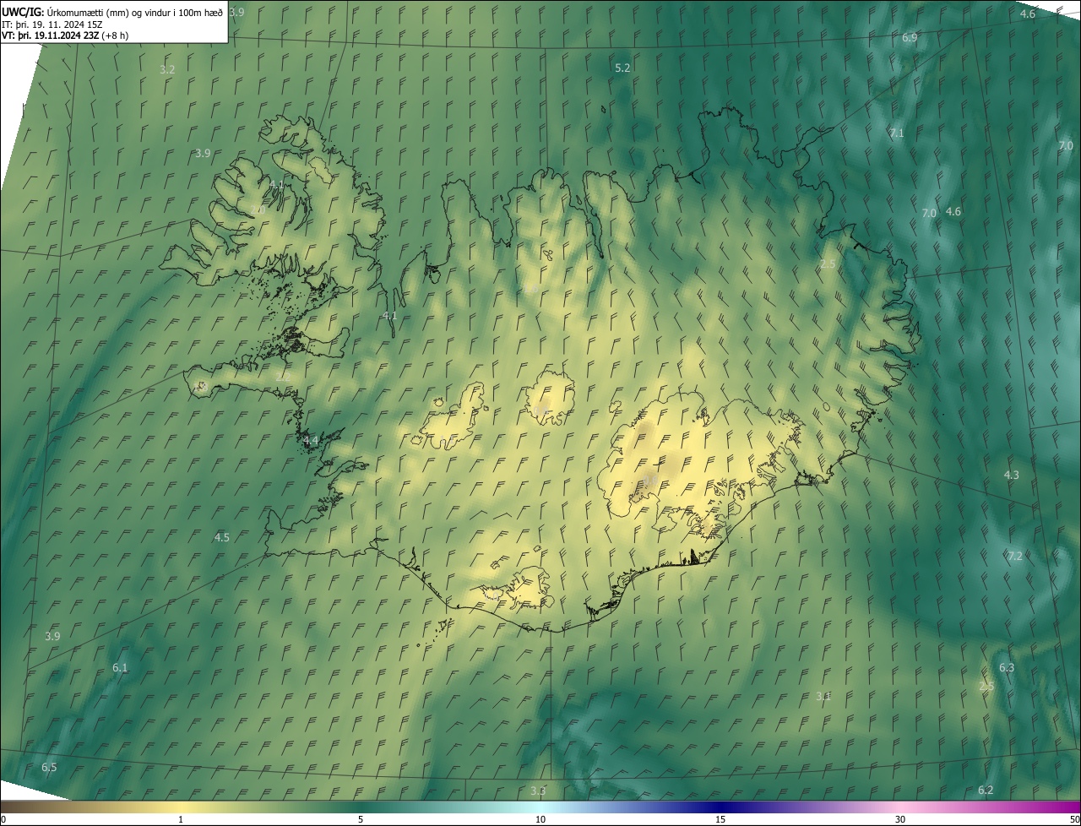Click the 30 tick on the color scale

pos(900,820)
